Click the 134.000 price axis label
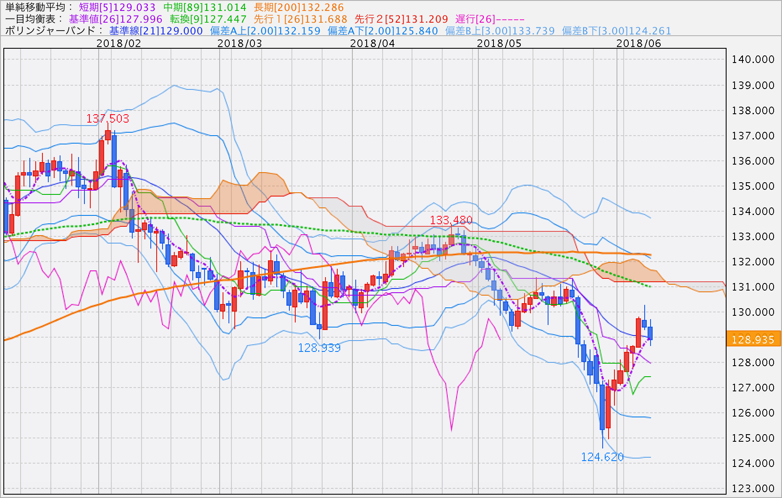Screen dimensions: 782x498 (753, 211)
